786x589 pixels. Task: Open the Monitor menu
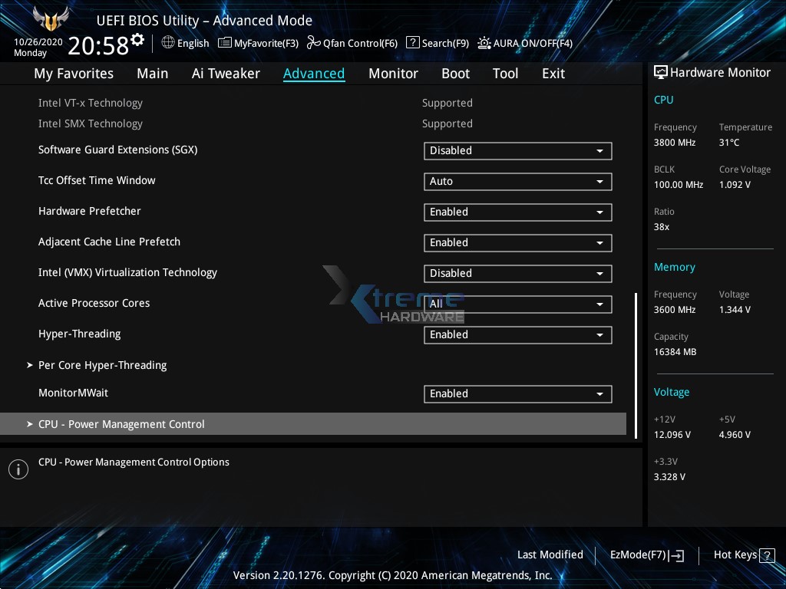393,73
